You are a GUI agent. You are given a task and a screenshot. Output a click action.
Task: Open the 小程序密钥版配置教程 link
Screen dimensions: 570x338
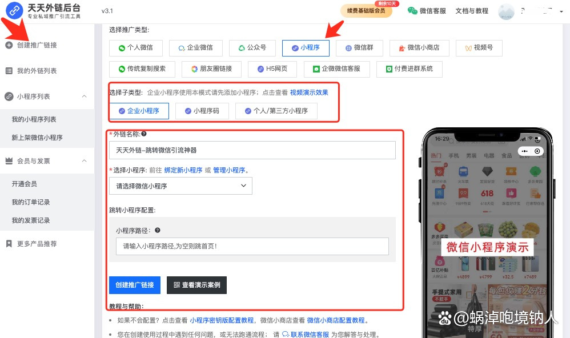222,320
